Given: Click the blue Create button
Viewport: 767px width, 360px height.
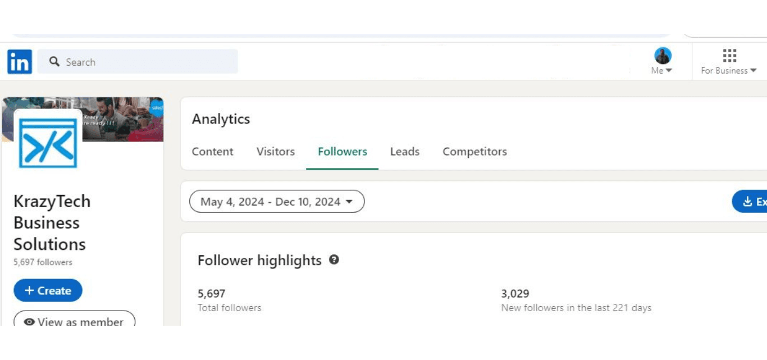Looking at the screenshot, I should click(x=48, y=290).
